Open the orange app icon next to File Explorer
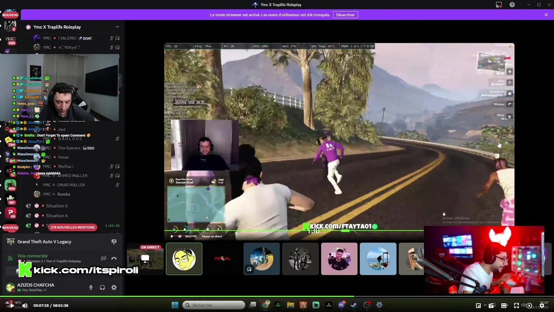This screenshot has height=312, width=554. (303, 305)
